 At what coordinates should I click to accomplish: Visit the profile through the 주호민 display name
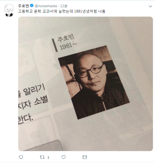tap(23, 6)
